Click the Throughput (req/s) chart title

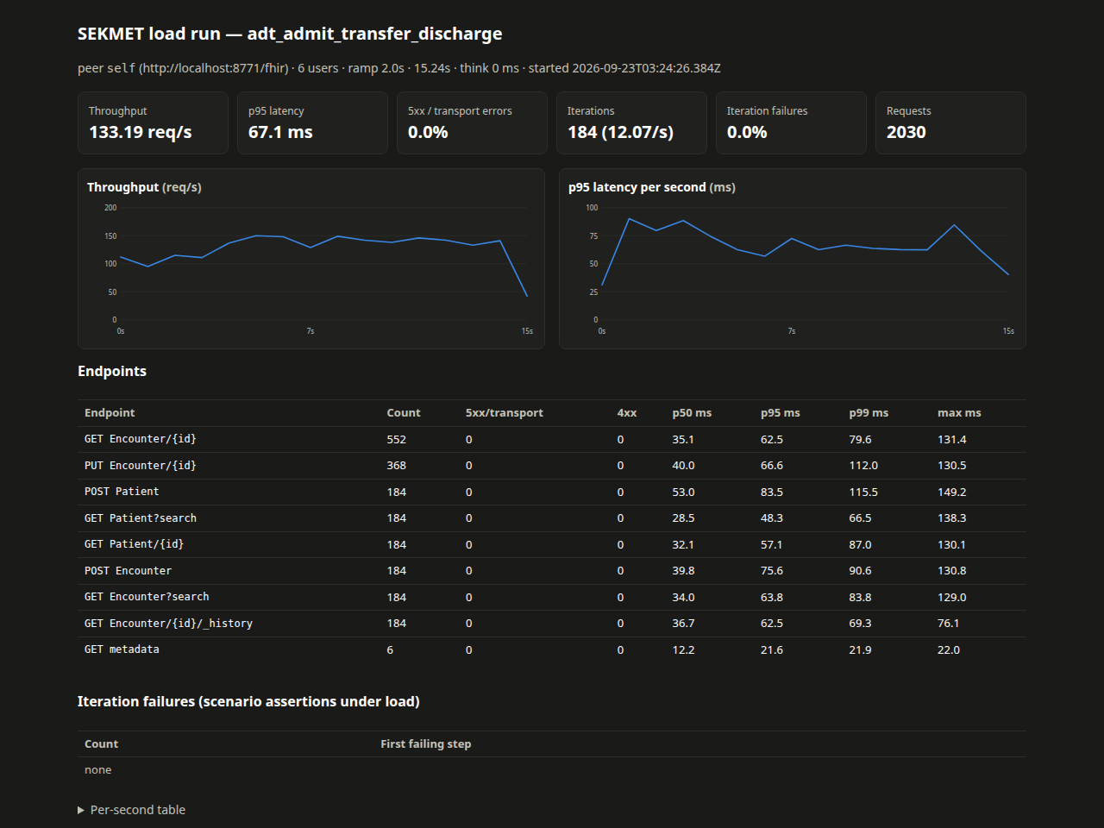pos(144,187)
